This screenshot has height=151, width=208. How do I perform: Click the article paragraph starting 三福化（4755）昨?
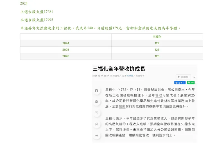(x=150, y=98)
